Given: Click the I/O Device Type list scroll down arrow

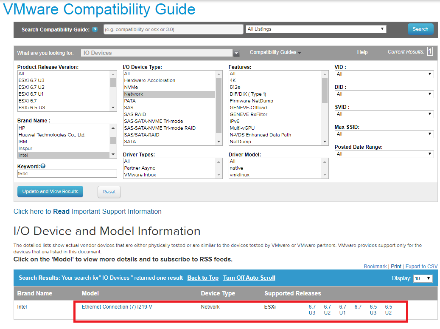Looking at the screenshot, I should tap(219, 142).
